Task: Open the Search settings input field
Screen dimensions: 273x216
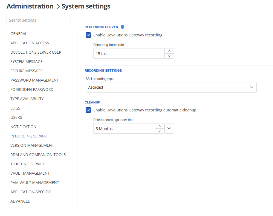Action: pos(38,20)
